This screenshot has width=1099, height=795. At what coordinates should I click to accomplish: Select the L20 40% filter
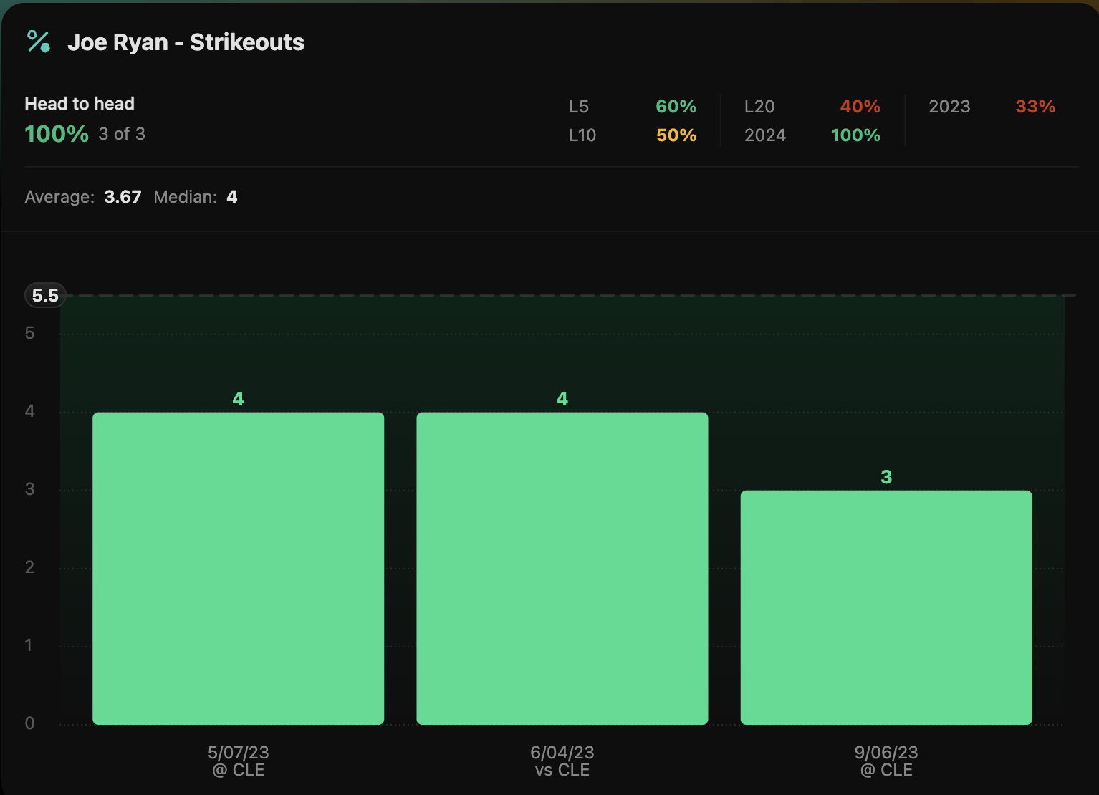(812, 107)
